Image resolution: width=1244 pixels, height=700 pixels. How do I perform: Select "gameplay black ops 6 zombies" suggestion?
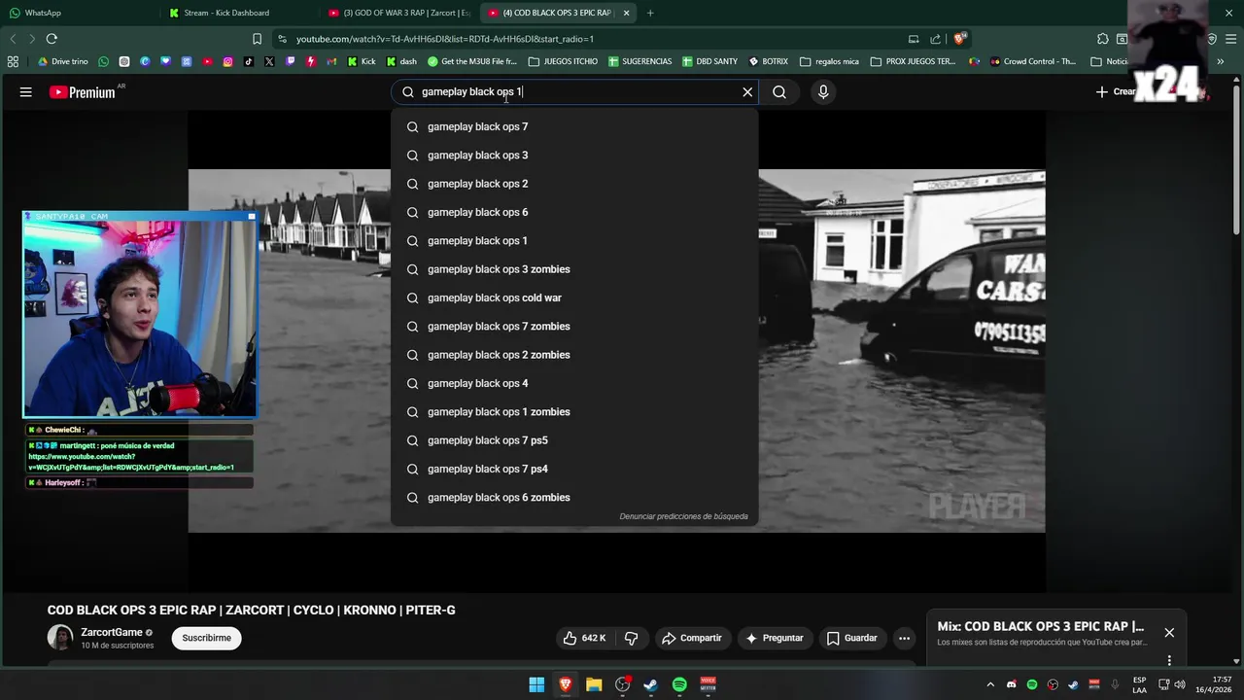point(574,498)
